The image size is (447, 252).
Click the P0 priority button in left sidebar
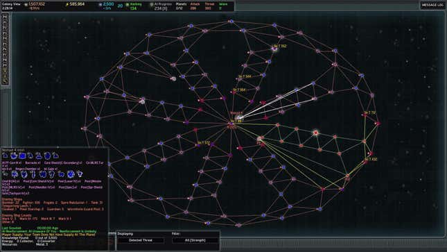[5, 17]
